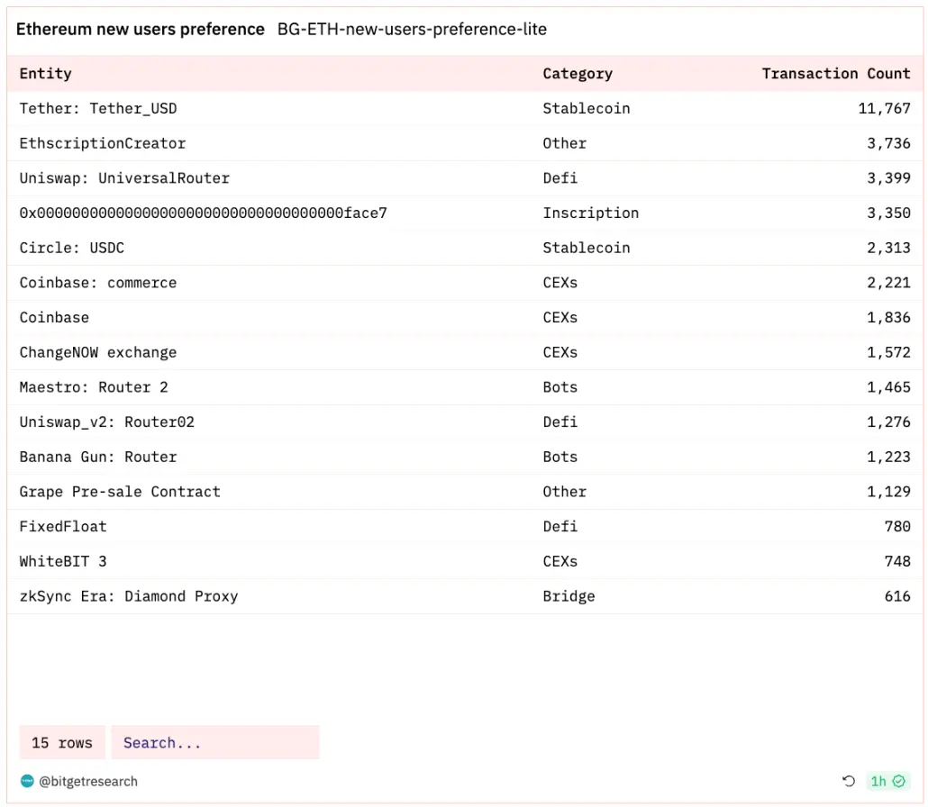Open the BG-ETH-new-users-preference-lite query link

tap(412, 30)
